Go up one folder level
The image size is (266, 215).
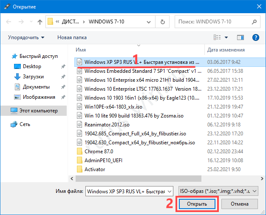point(40,22)
